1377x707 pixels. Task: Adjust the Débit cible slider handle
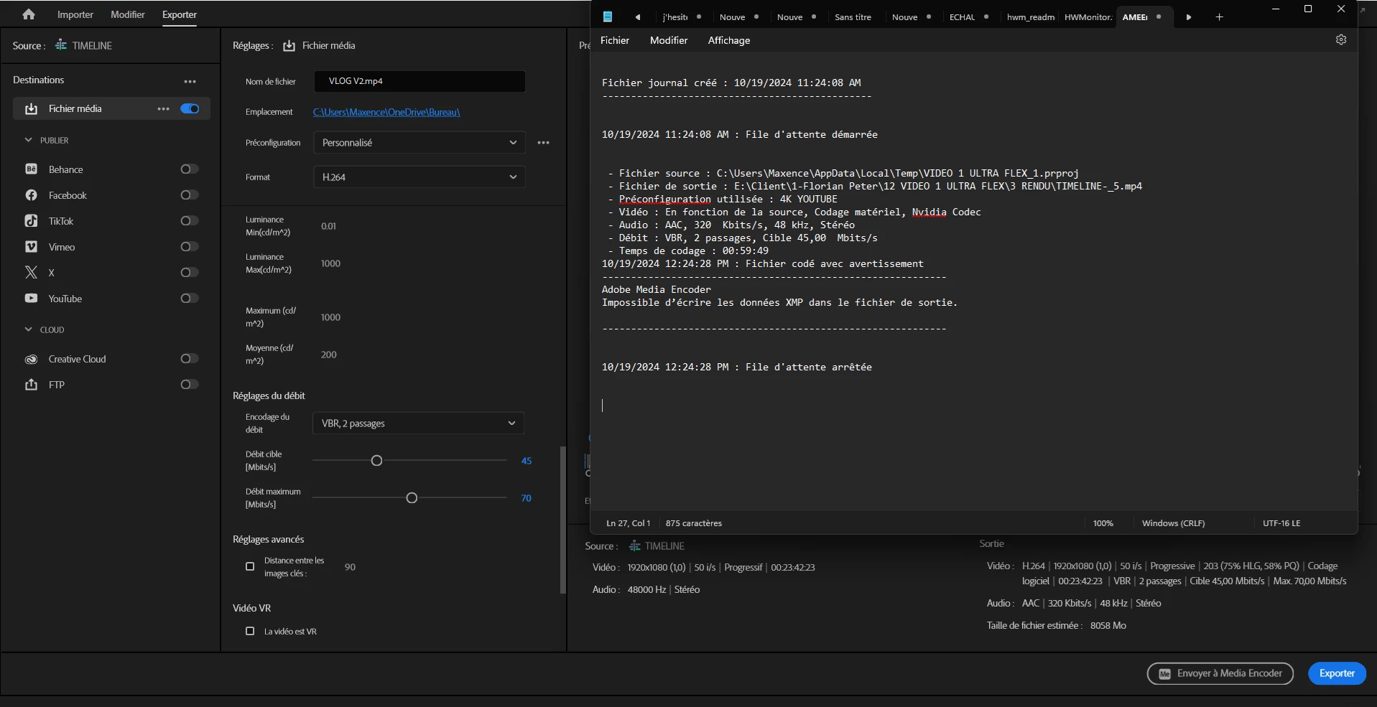376,461
